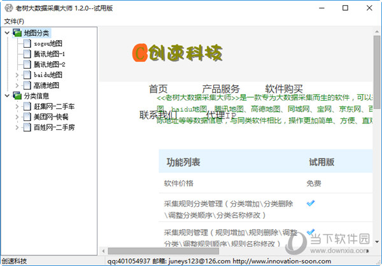Click the 腾讯地图-2 document icon
The height and width of the screenshot is (266, 382).
[27, 64]
